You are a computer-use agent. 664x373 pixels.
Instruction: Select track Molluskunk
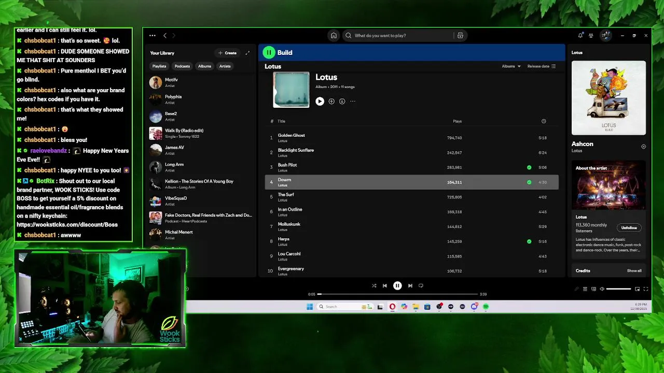411,226
